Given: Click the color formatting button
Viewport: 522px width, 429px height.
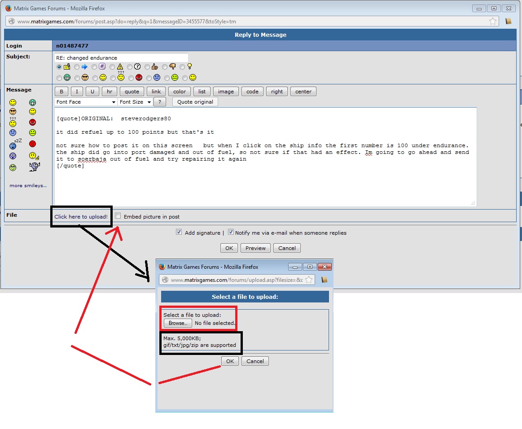Looking at the screenshot, I should pyautogui.click(x=180, y=92).
